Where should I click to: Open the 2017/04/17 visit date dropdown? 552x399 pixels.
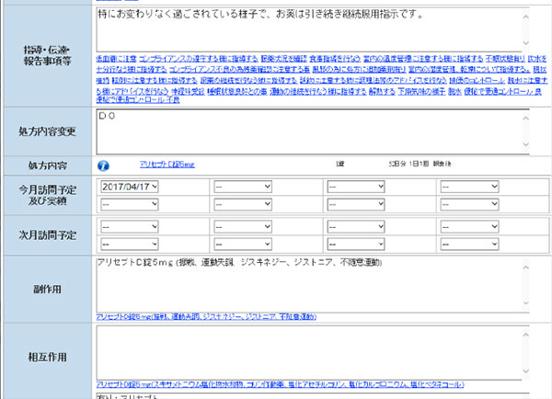pyautogui.click(x=130, y=187)
